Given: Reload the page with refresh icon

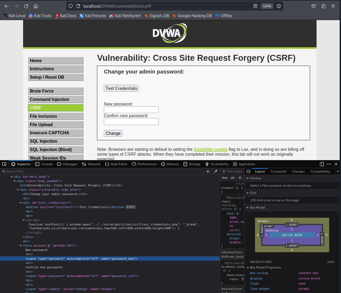Looking at the screenshot, I should click(x=26, y=6).
